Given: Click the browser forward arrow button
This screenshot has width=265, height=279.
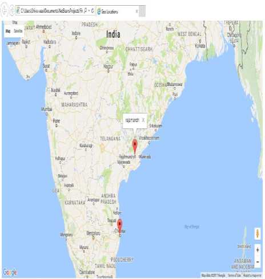Looking at the screenshot, I should (x=12, y=11).
